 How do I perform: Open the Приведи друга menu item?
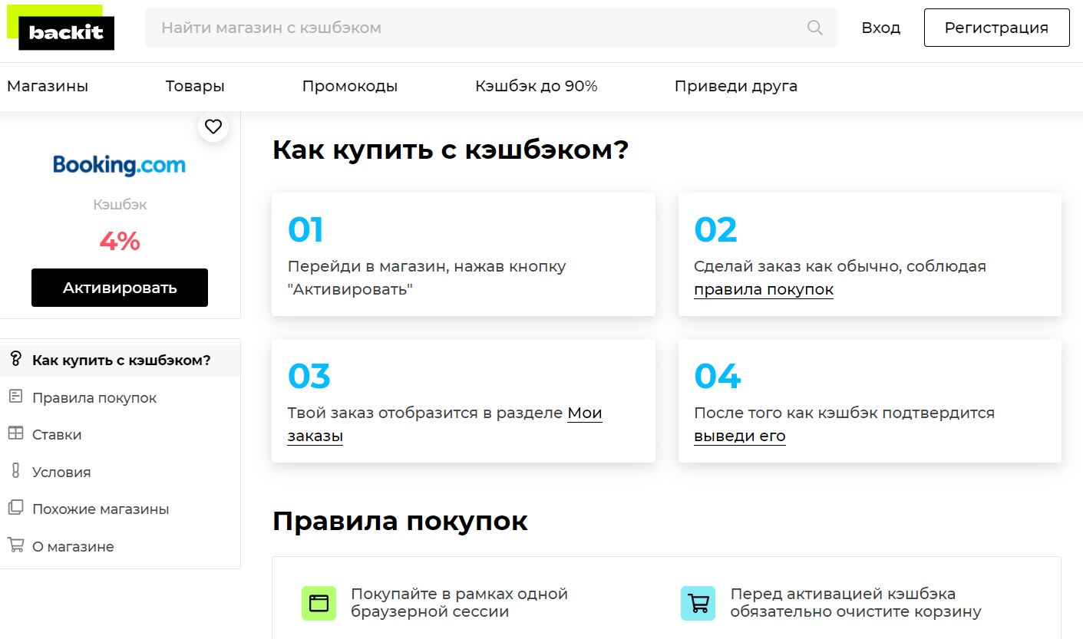736,86
